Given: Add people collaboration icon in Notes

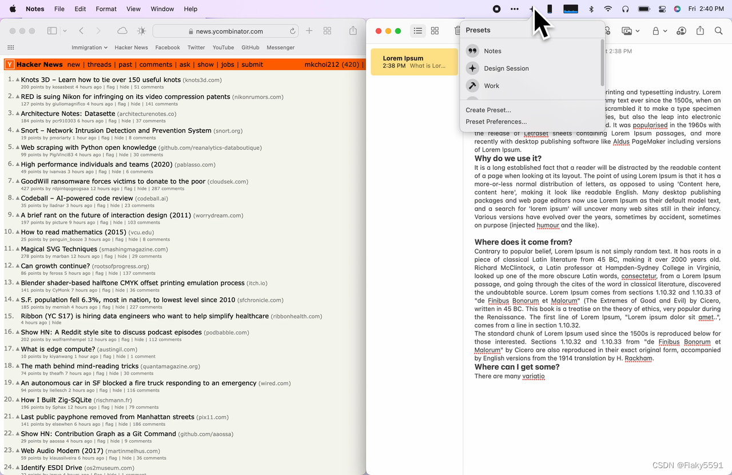Looking at the screenshot, I should [681, 31].
